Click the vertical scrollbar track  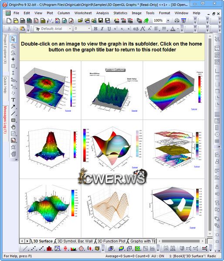[x=210, y=135]
